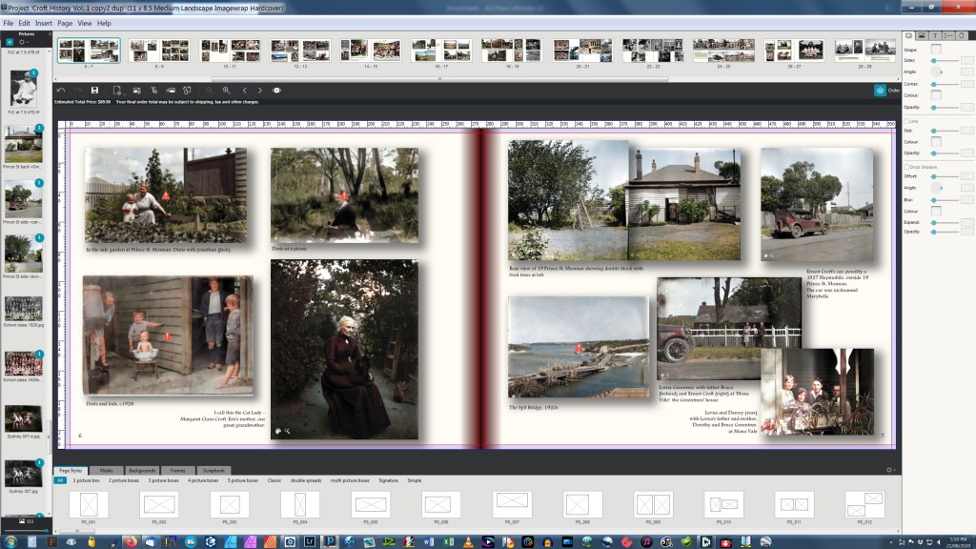Enable the Drop Shadow checkbox
This screenshot has height=549, width=976.
tap(905, 167)
